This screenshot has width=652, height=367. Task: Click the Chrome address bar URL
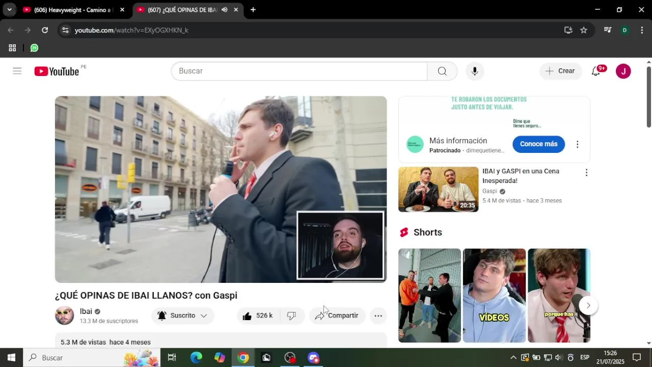[131, 30]
